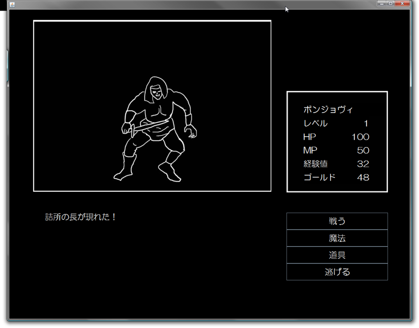Click the HP value 100
The height and width of the screenshot is (328, 419).
tap(360, 137)
